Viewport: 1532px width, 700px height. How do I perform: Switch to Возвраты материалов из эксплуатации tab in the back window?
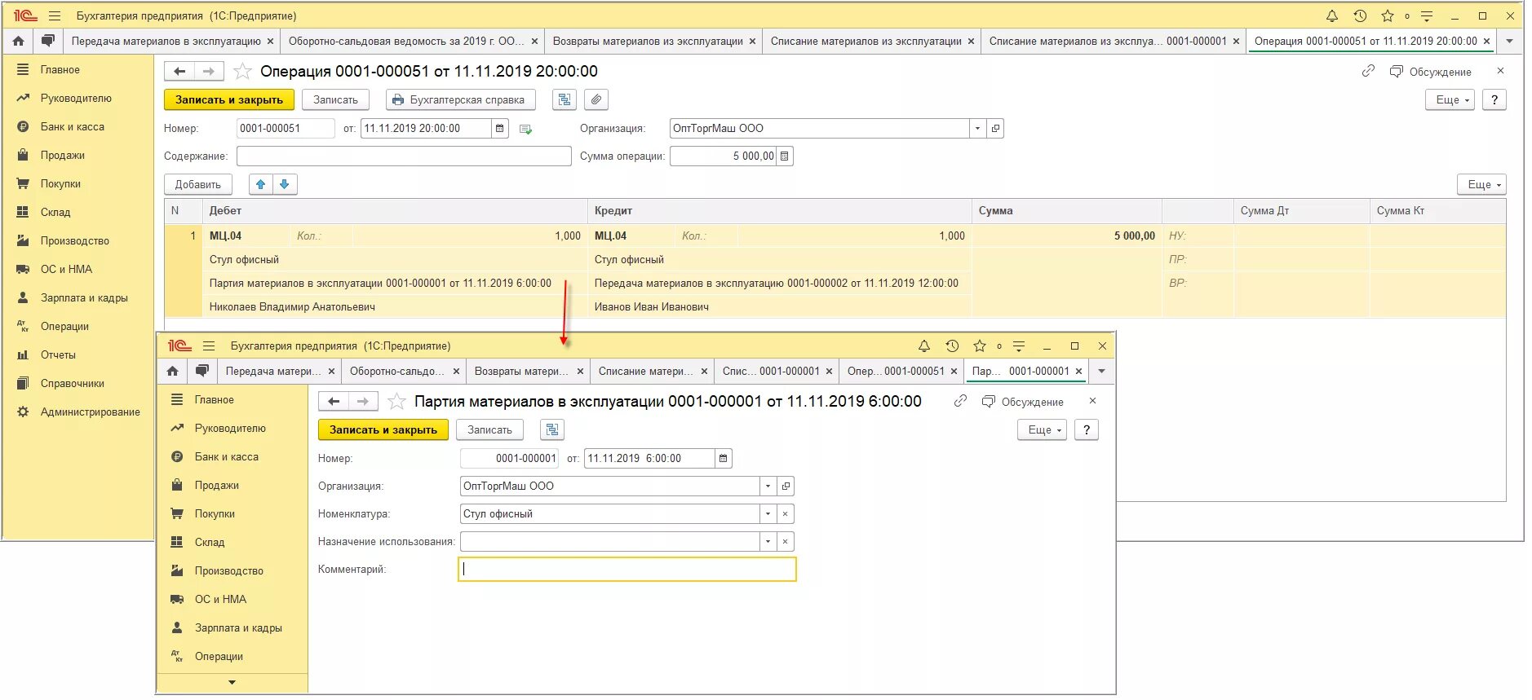pyautogui.click(x=648, y=41)
